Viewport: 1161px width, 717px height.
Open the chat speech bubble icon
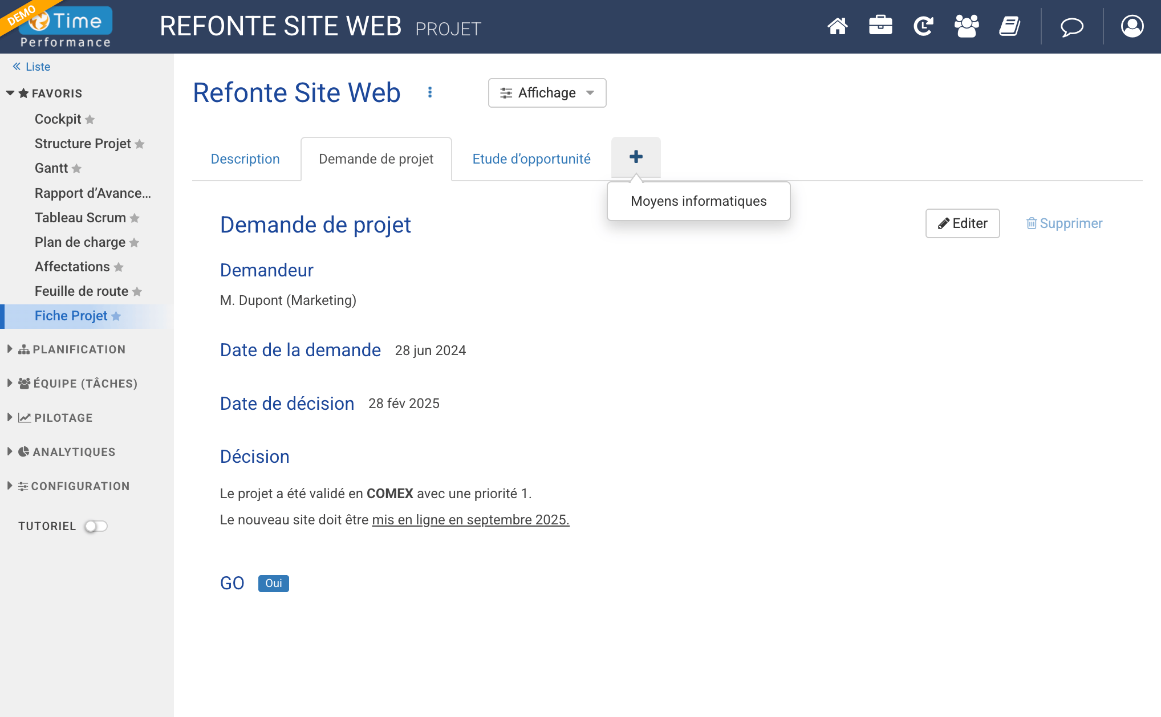[1072, 27]
